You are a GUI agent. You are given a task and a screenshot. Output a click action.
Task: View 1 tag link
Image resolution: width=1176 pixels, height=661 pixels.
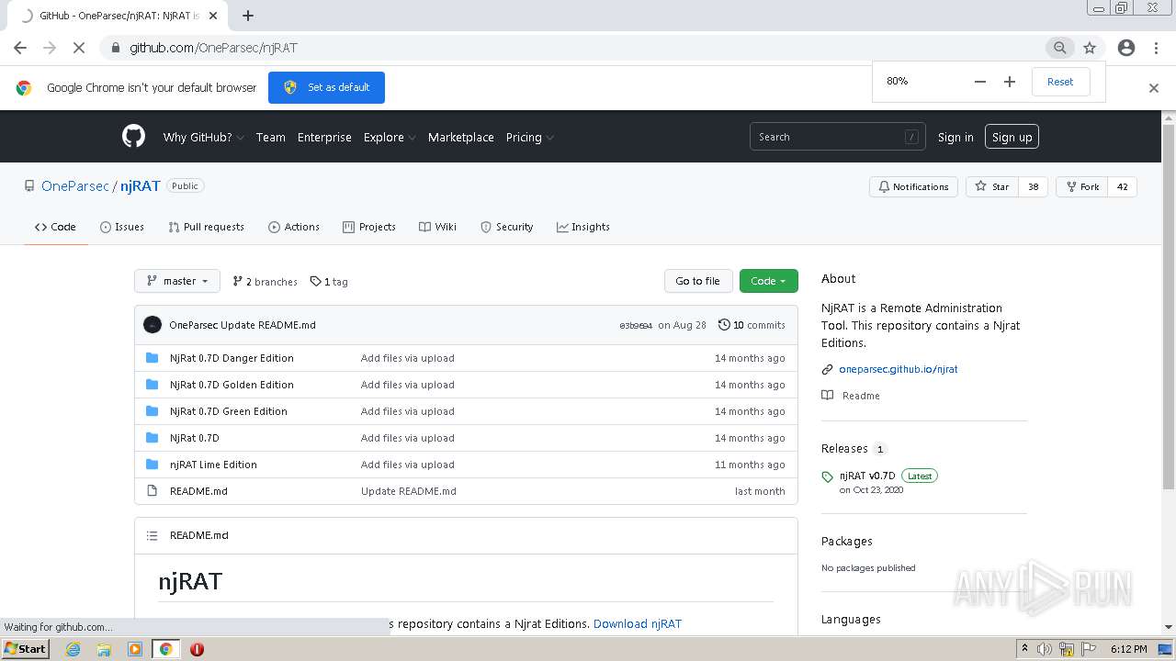coord(329,282)
